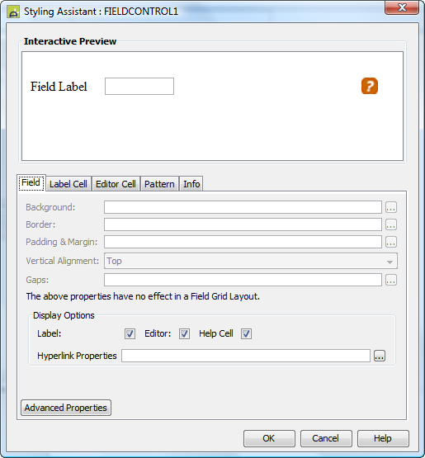The image size is (425, 458).
Task: Click the Hyperlink Properties text field
Action: [246, 356]
